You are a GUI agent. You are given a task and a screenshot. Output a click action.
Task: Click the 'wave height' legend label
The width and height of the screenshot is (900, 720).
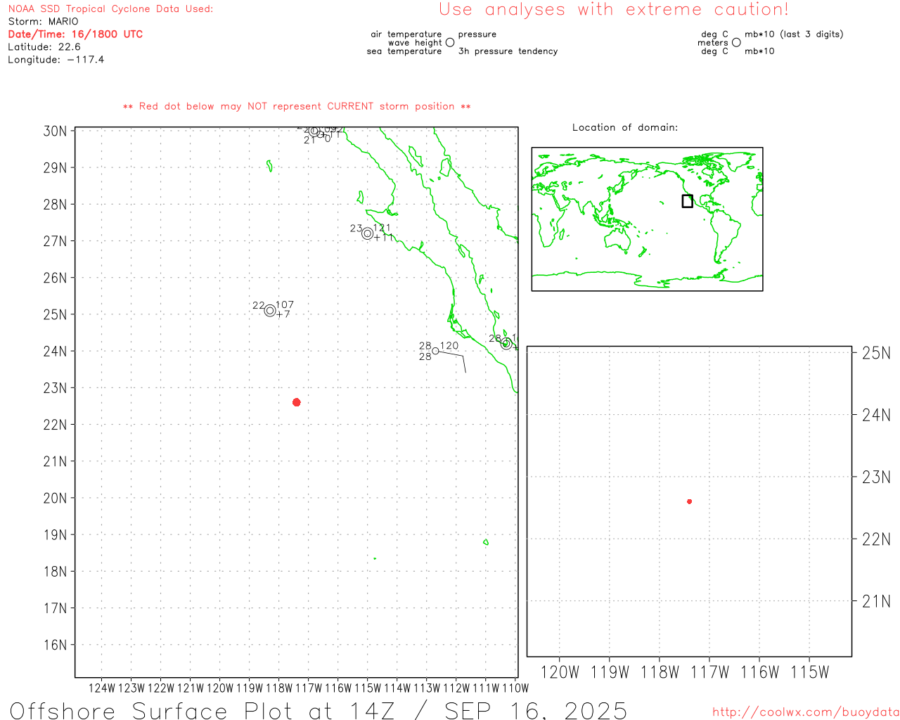(x=415, y=43)
